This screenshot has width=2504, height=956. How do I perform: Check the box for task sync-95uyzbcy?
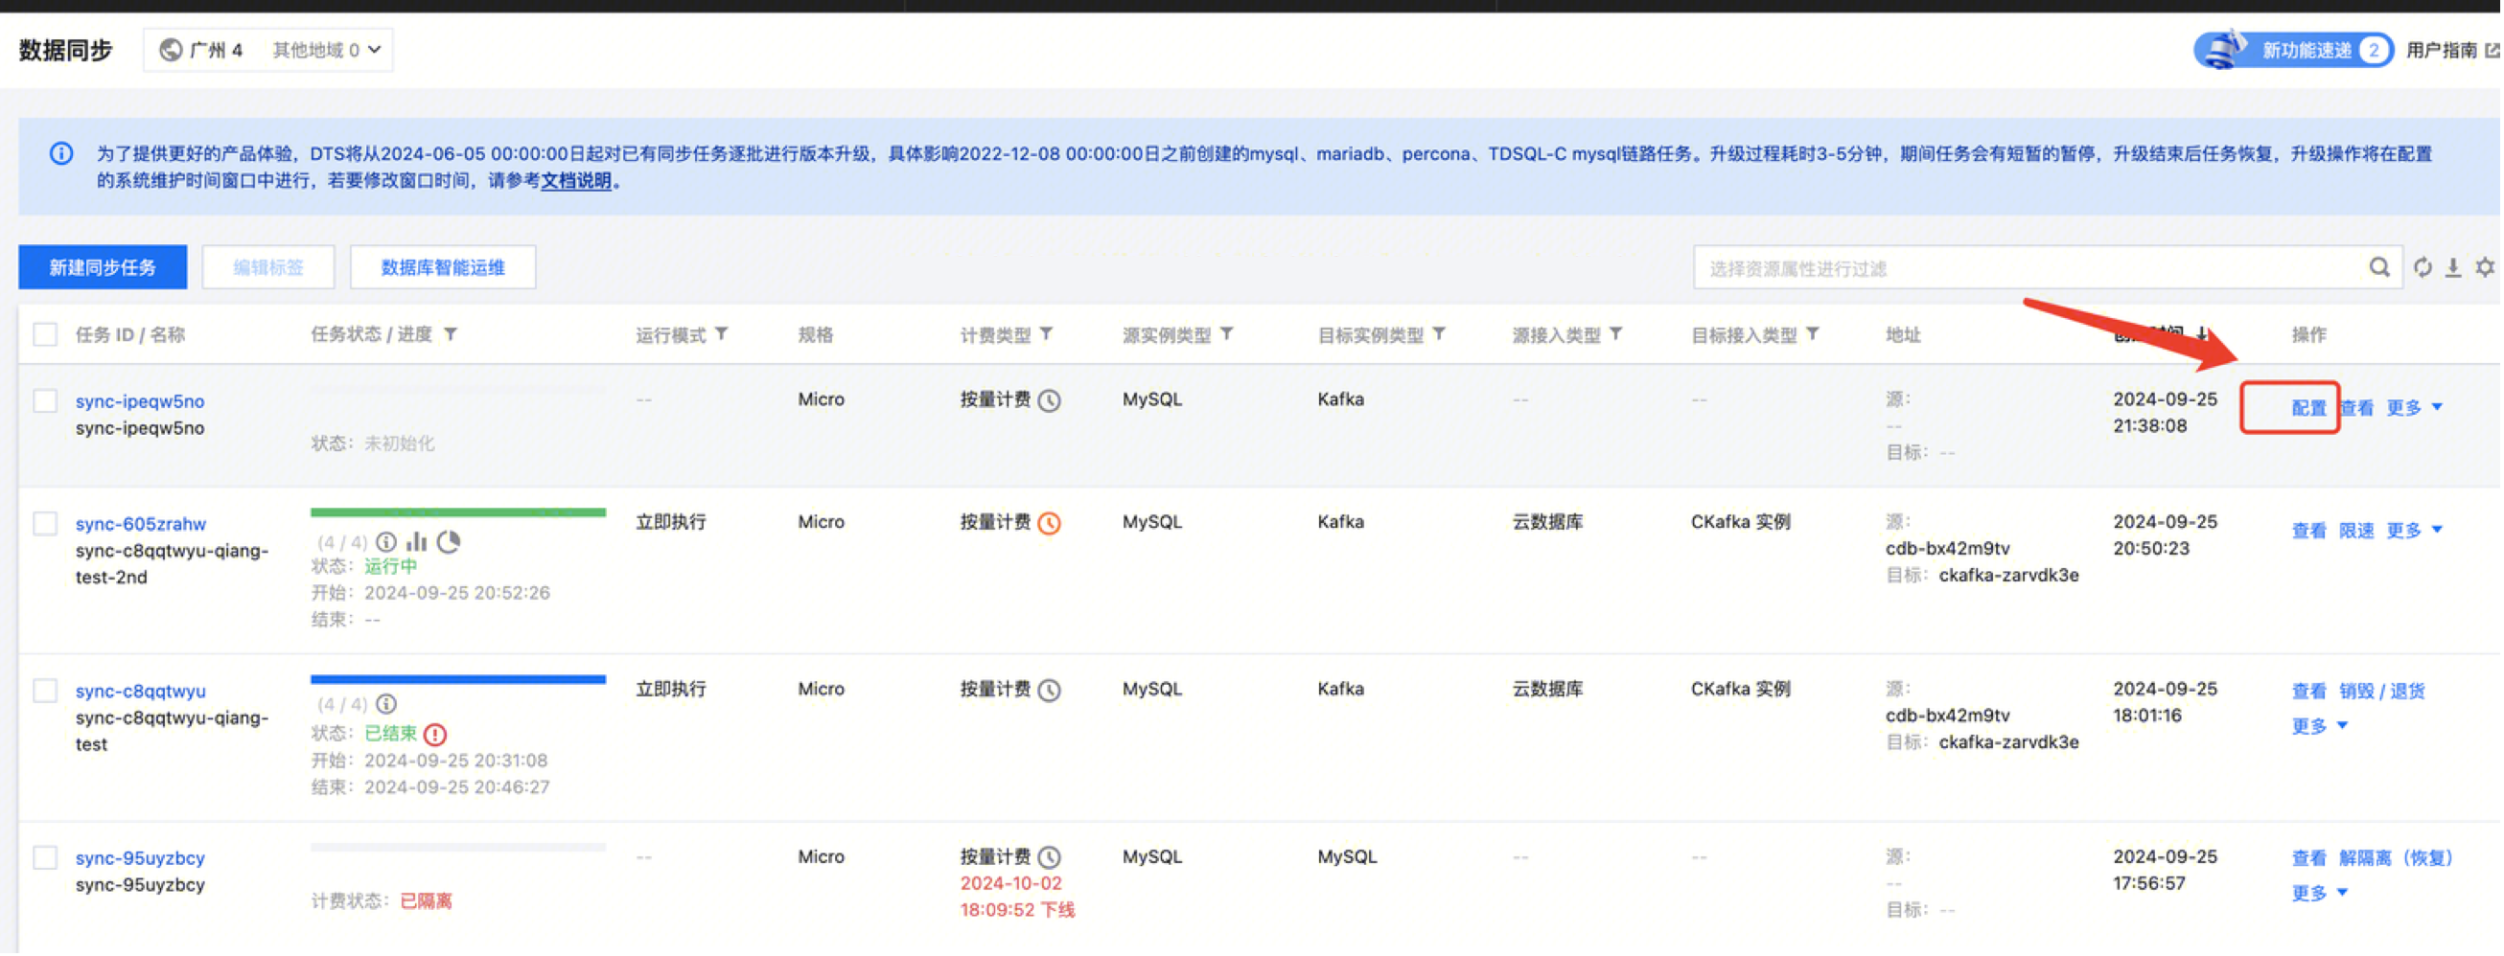point(45,858)
